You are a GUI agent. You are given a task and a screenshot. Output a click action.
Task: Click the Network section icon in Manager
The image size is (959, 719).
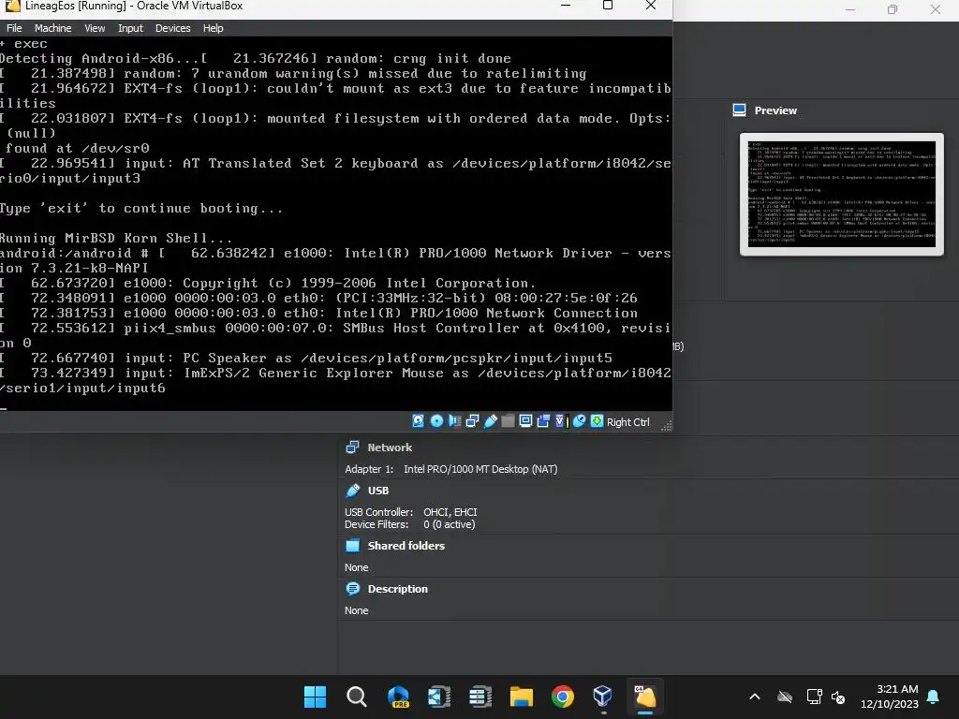point(352,448)
